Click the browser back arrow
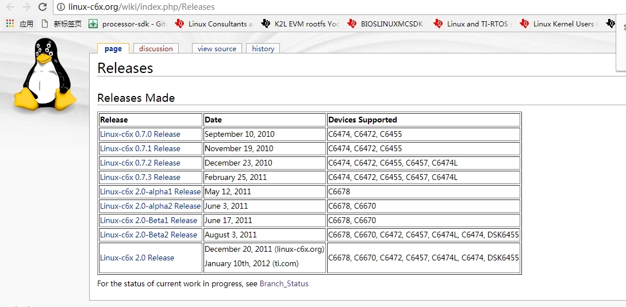This screenshot has width=626, height=307. (x=10, y=7)
